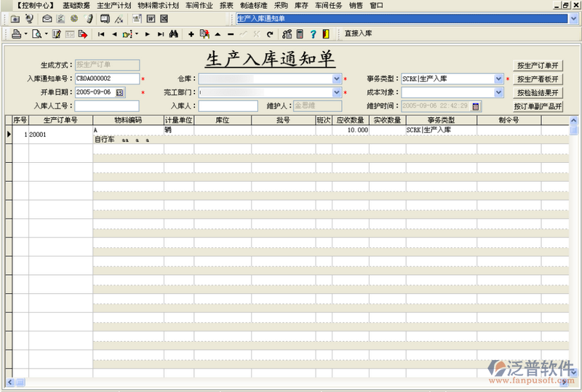The width and height of the screenshot is (582, 392).
Task: Click the 按检验结果开 button
Action: (538, 92)
